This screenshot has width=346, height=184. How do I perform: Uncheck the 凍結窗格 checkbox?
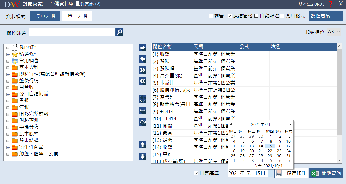(230, 16)
